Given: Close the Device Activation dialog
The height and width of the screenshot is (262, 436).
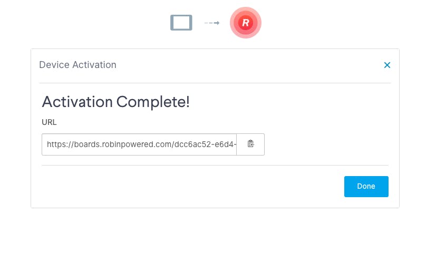Looking at the screenshot, I should (x=387, y=65).
